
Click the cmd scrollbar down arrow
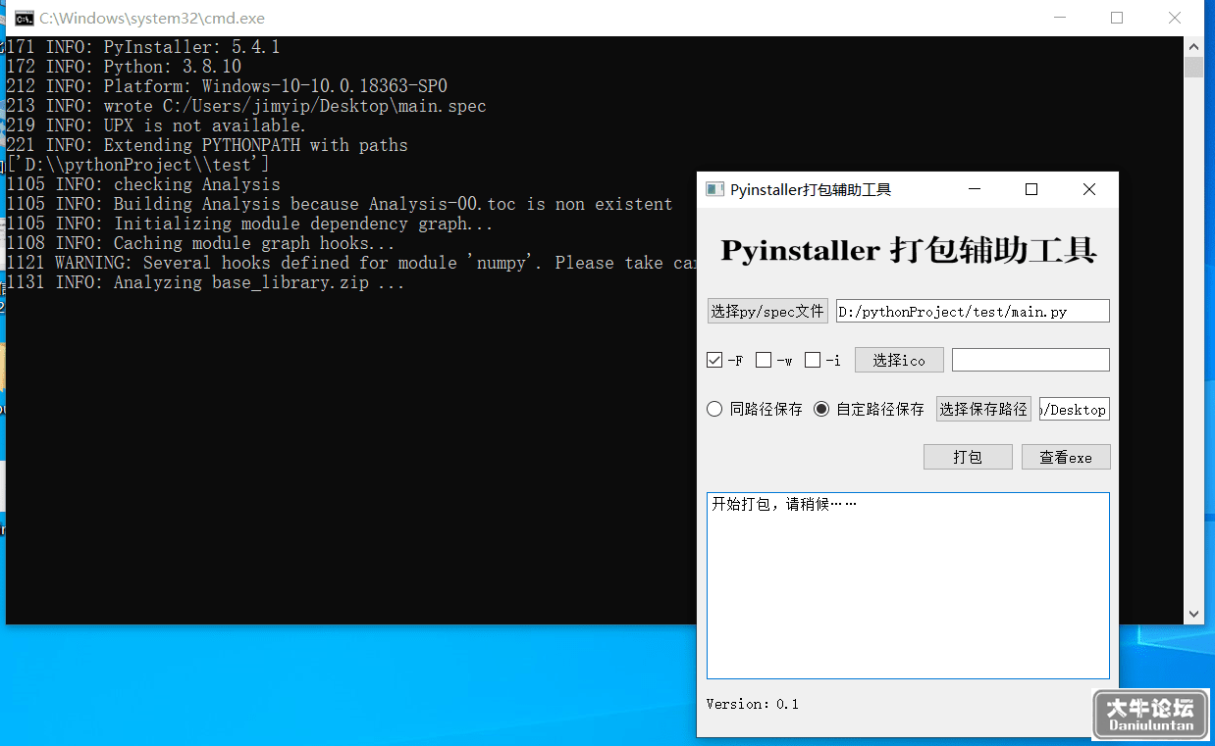click(x=1193, y=614)
